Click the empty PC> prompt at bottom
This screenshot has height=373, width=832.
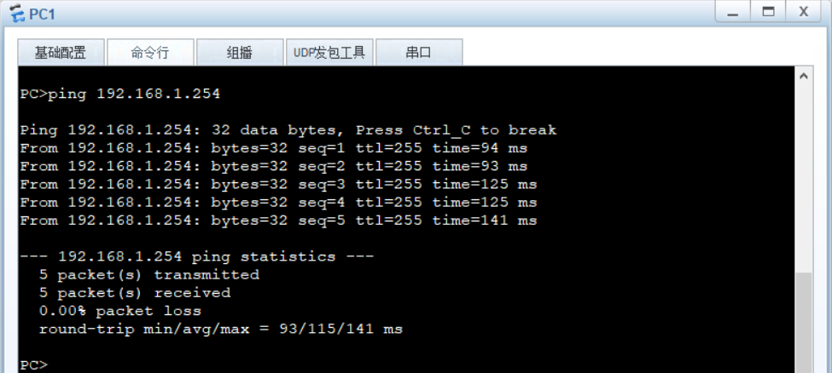pos(34,364)
